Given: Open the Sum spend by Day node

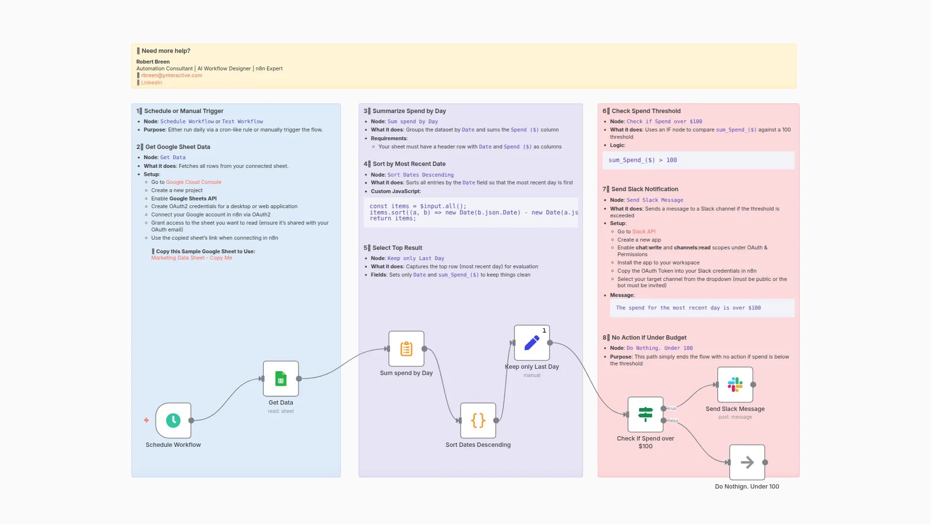Looking at the screenshot, I should [x=406, y=348].
